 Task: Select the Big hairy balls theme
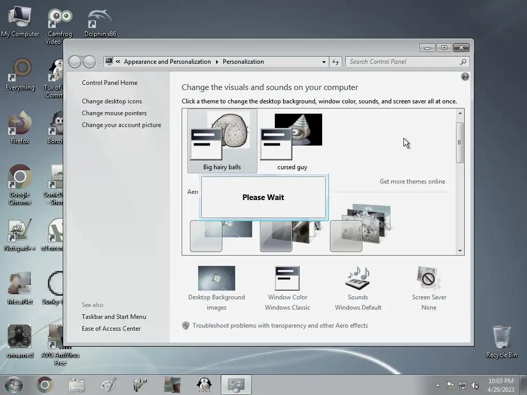[222, 141]
